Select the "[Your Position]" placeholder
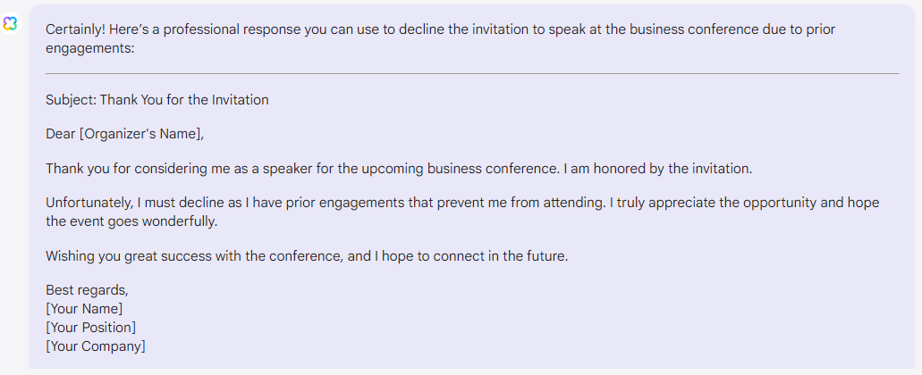This screenshot has width=922, height=375. click(91, 328)
